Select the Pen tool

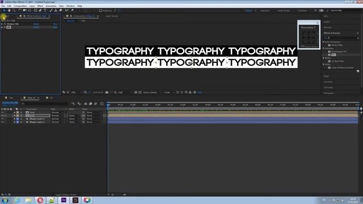pyautogui.click(x=40, y=10)
